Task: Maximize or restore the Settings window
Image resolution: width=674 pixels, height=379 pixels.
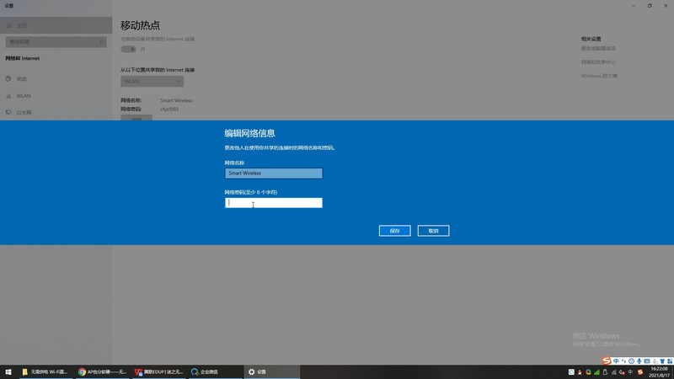Action: point(650,6)
